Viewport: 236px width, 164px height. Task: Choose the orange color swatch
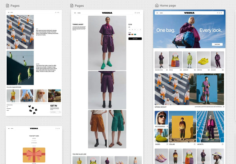coord(132,35)
